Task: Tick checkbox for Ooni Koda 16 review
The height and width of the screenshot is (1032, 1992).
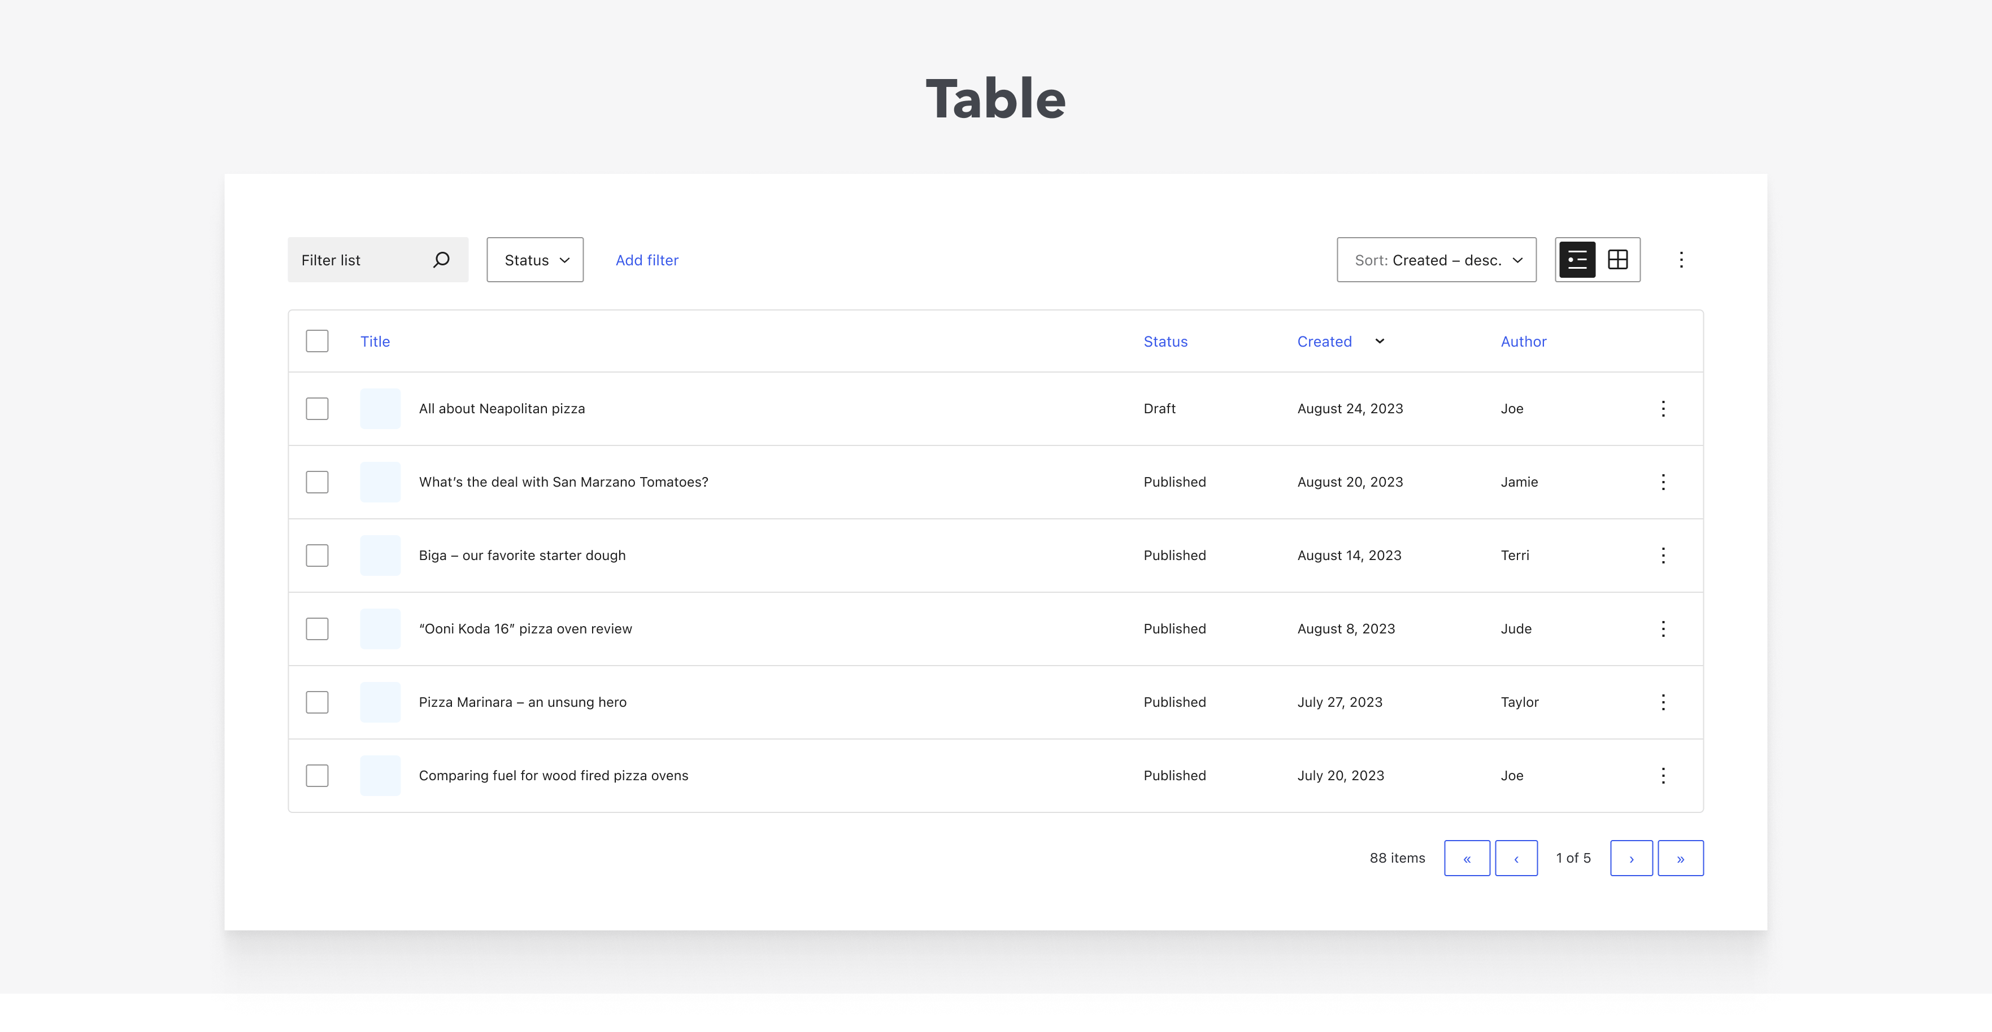Action: click(317, 629)
